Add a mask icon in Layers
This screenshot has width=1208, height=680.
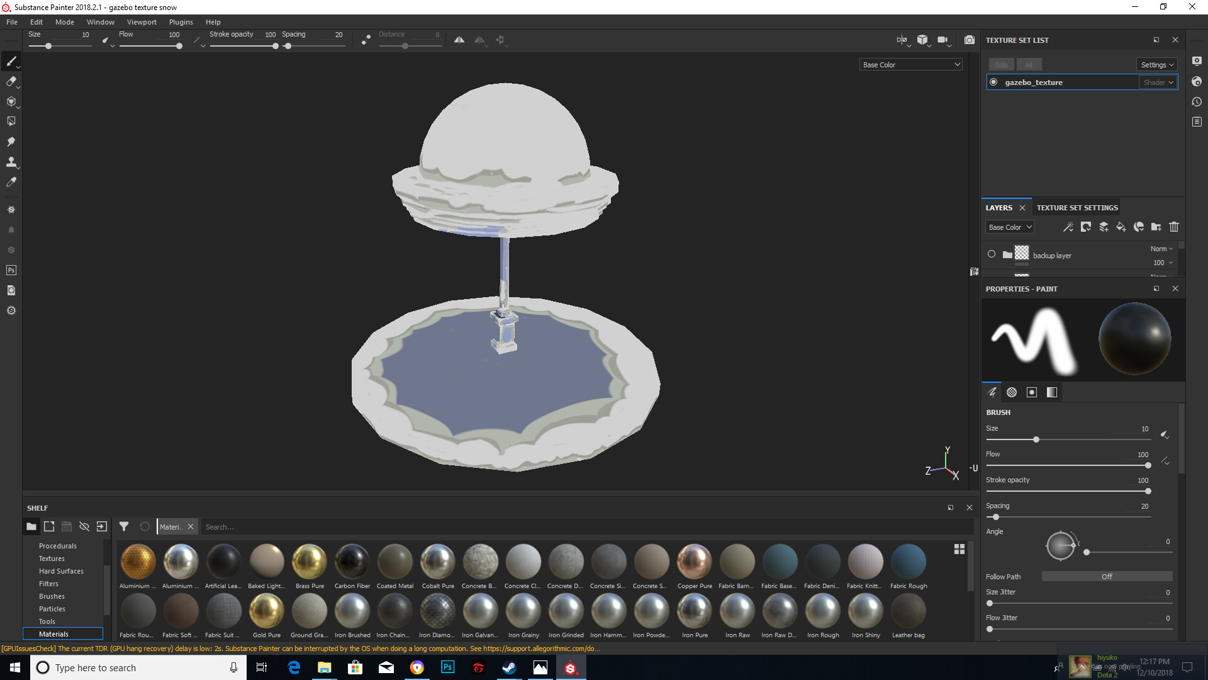pyautogui.click(x=1086, y=227)
